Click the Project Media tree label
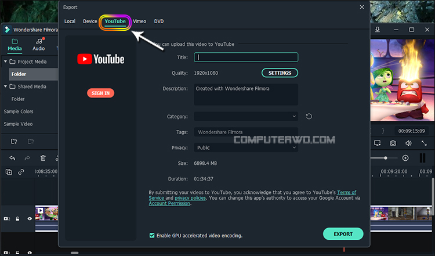 pyautogui.click(x=32, y=62)
